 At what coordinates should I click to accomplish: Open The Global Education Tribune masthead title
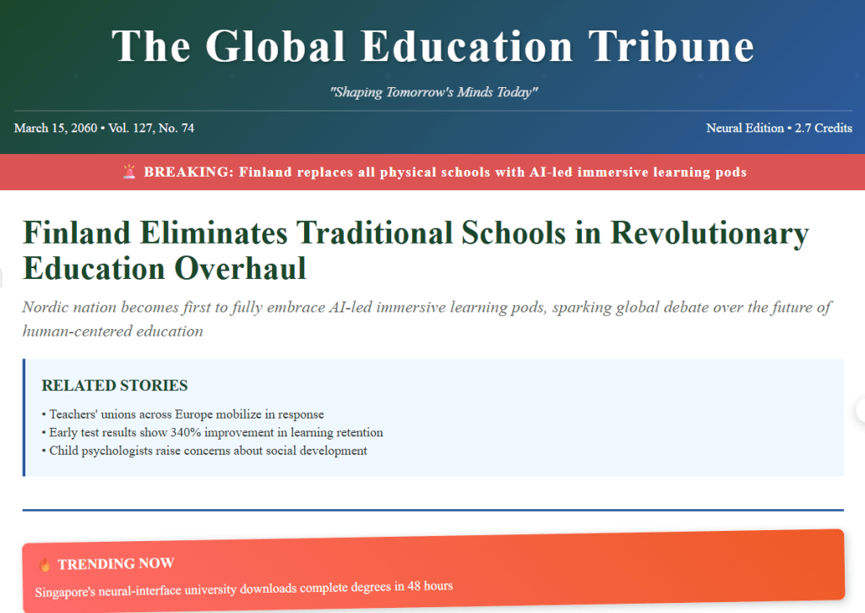(x=432, y=47)
